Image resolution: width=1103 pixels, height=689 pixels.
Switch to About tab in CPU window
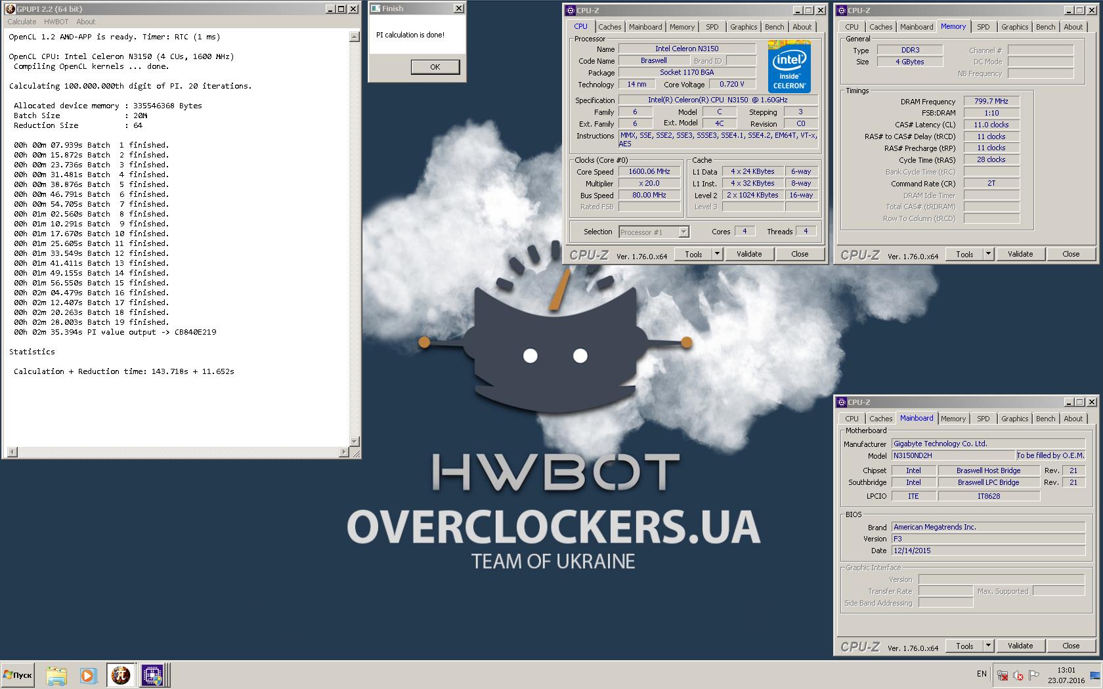click(x=802, y=27)
